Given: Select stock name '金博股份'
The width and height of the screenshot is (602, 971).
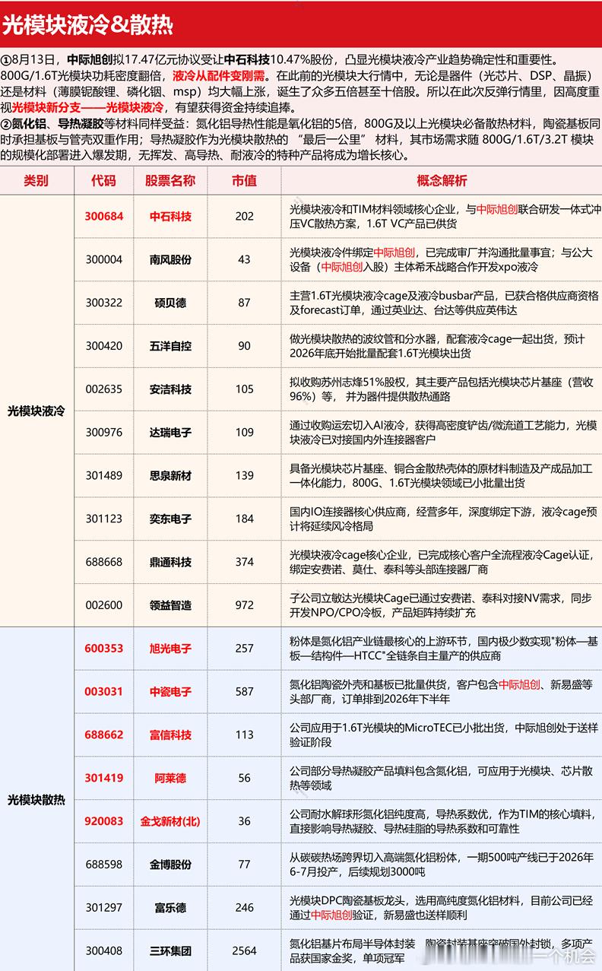Looking at the screenshot, I should [x=170, y=865].
